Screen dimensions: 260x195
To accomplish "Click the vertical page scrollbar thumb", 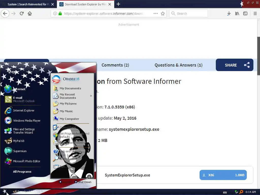I will point(258,56).
